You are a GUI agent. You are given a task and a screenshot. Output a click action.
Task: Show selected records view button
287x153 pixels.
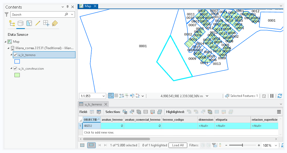click(91, 145)
